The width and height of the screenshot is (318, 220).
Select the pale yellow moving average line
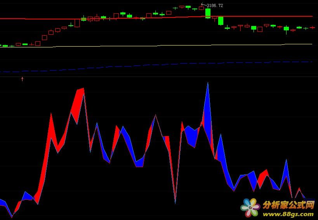(x=156, y=45)
